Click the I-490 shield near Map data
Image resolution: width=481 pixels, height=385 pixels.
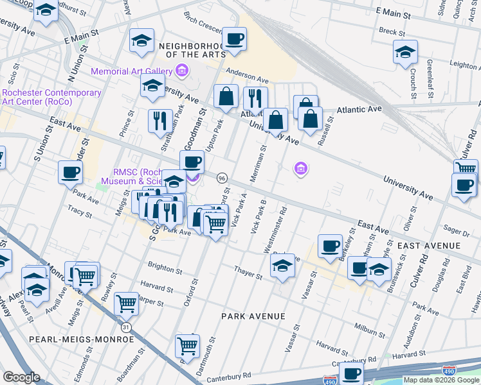(x=449, y=372)
